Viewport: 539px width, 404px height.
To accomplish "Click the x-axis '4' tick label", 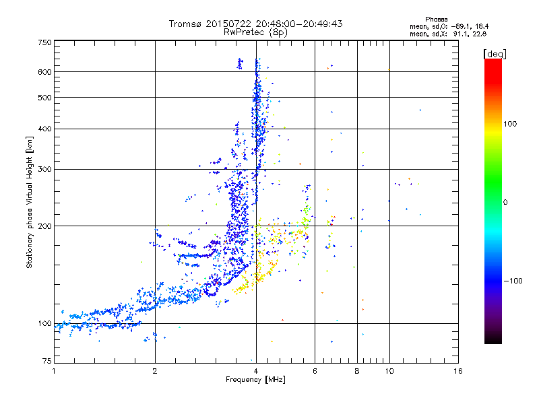I will 256,371.
